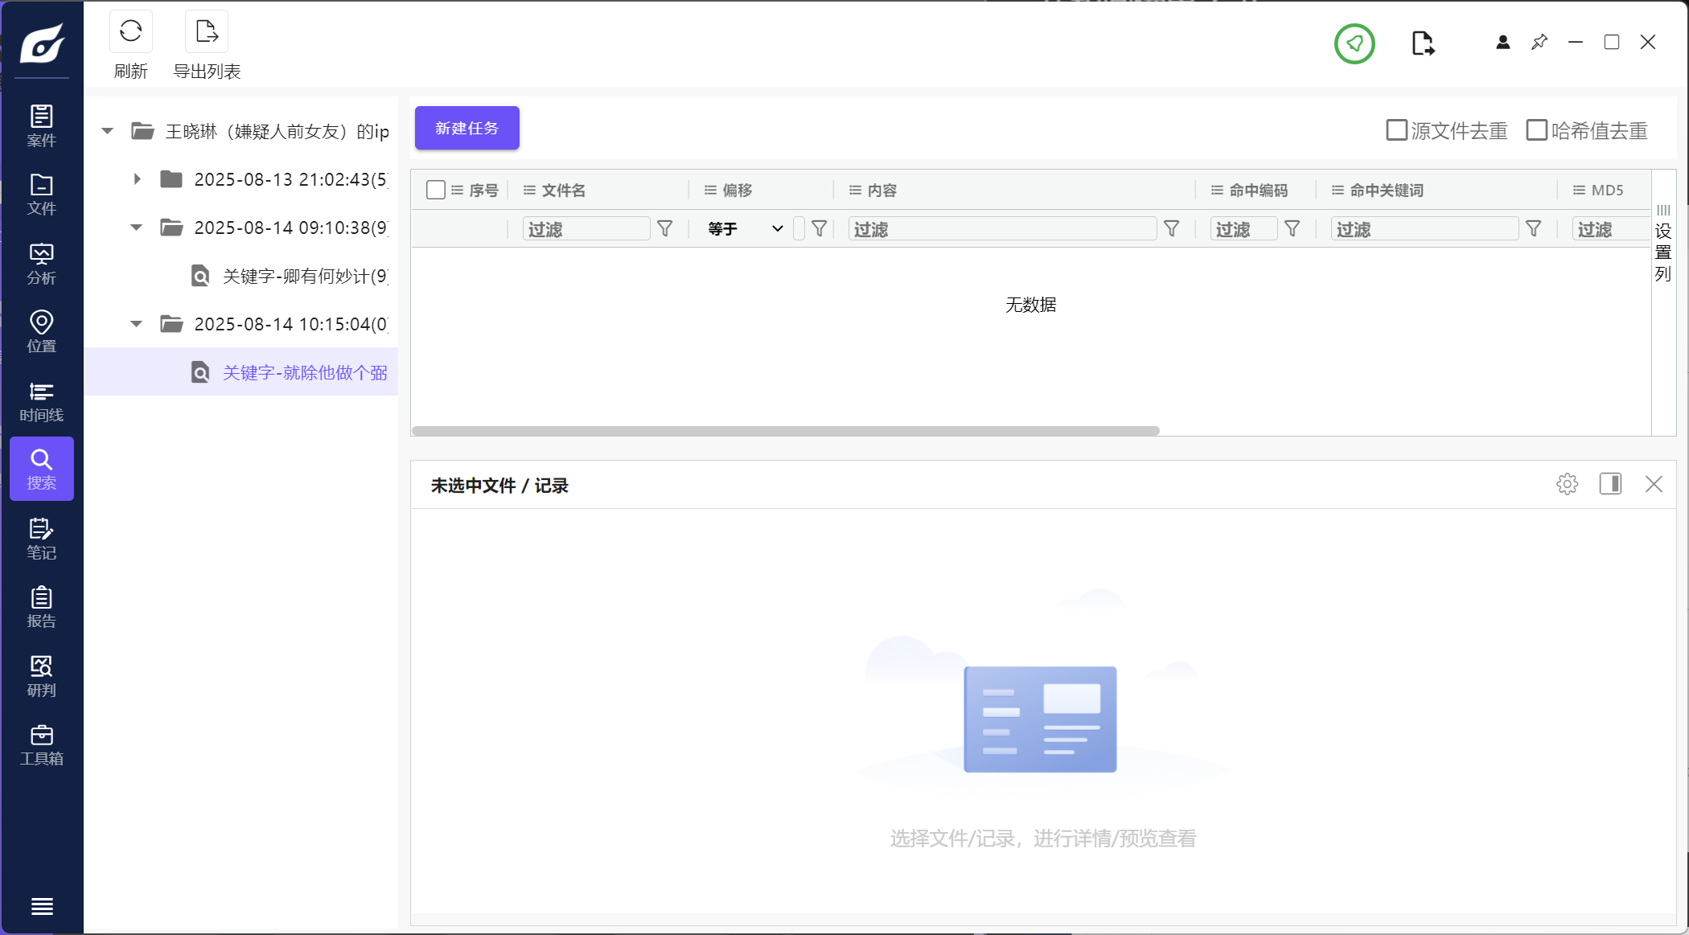Collapse the 2025-08-14 09:10:38 folder node
Screen dimensions: 1689x935
[x=137, y=228]
